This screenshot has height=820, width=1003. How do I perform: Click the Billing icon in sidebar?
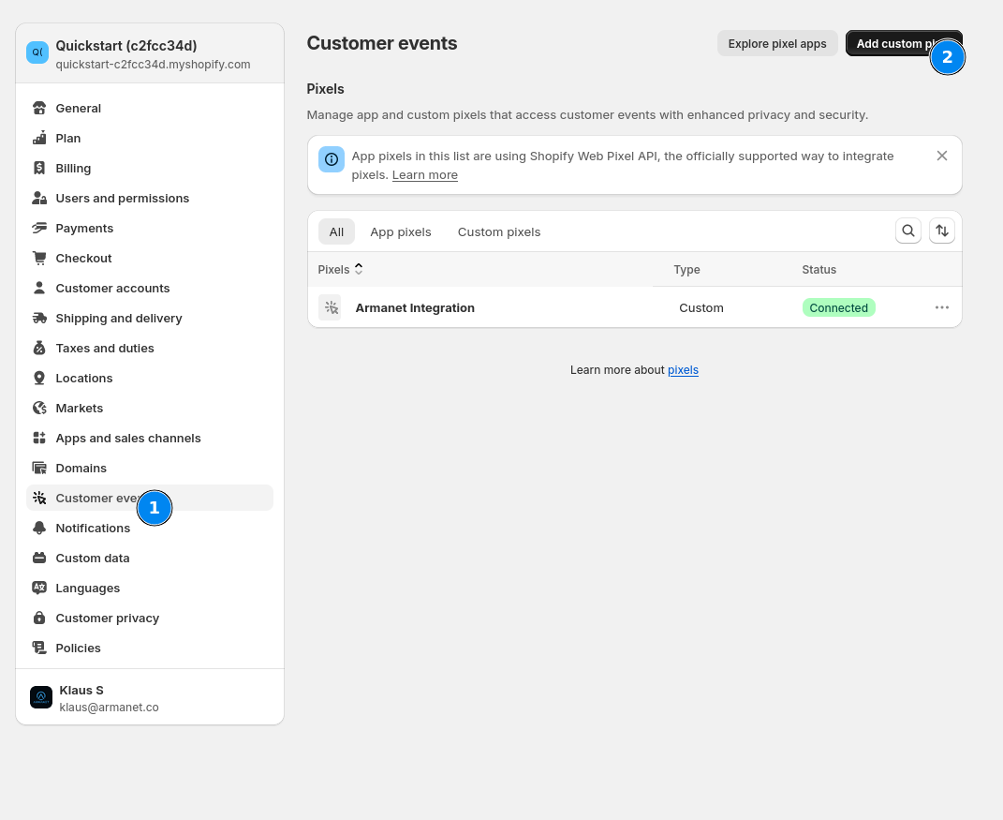coord(39,169)
